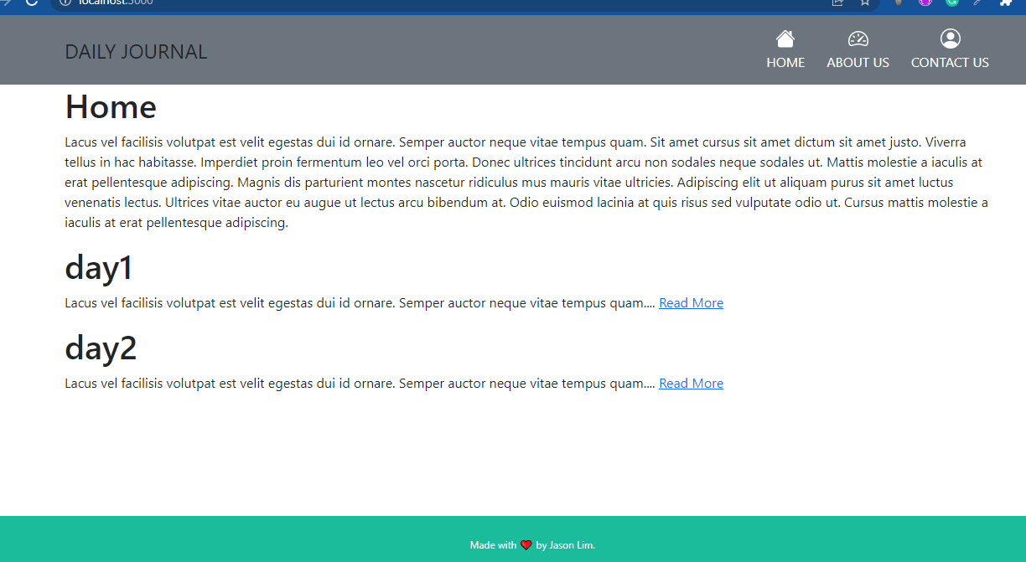The height and width of the screenshot is (562, 1026).
Task: Click the browser address bar showing localhost:3000
Action: [x=115, y=2]
